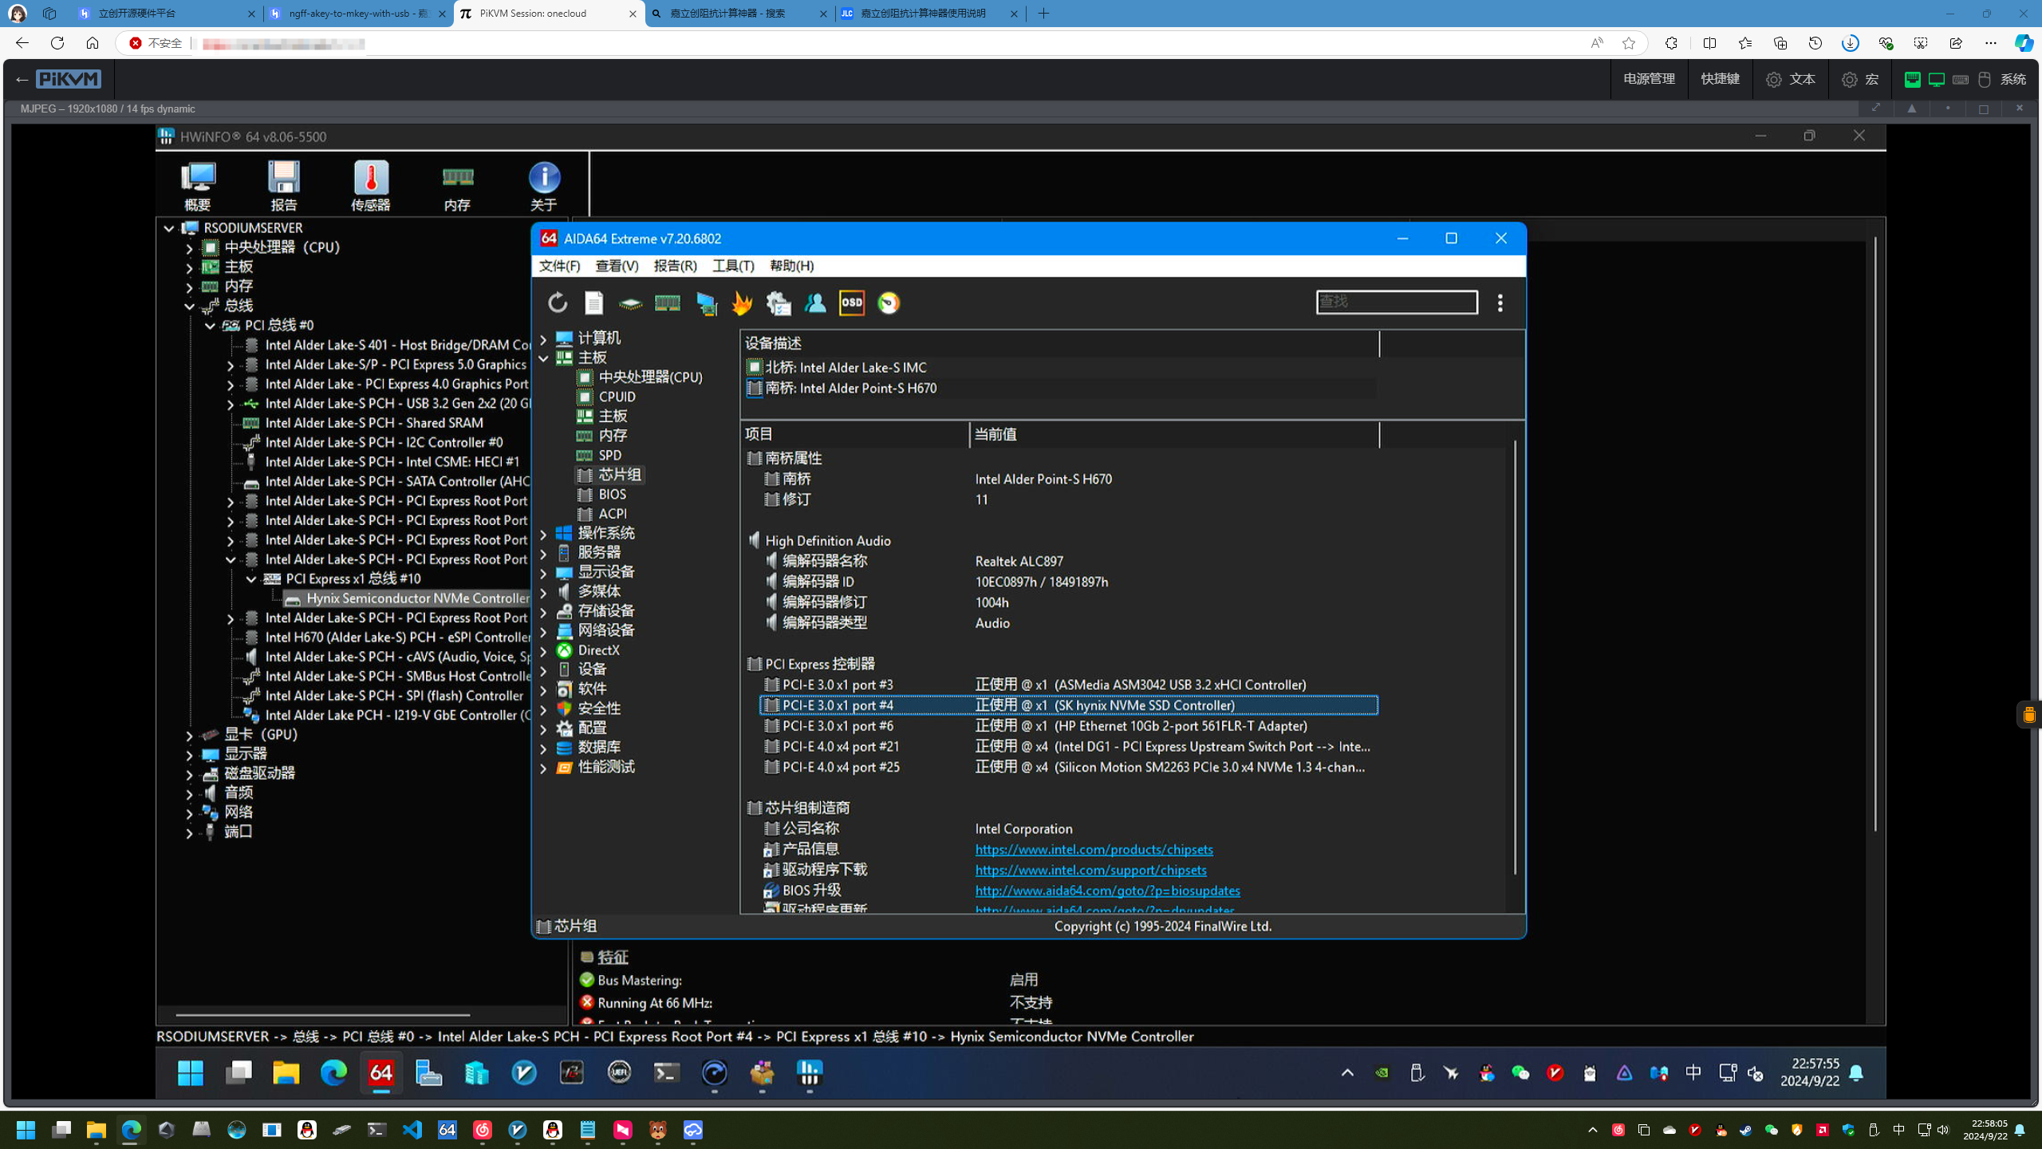Select 北桥: Intel Alder Lake-S IMC row
Screen dimensions: 2042x1149
(846, 368)
